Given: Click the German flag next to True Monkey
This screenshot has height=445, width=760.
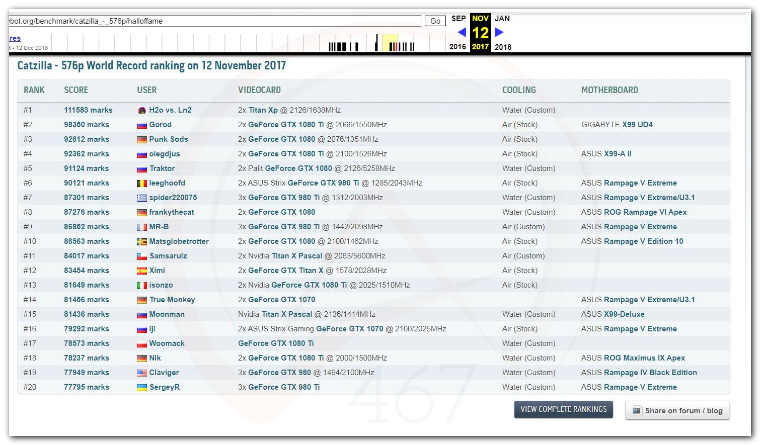Looking at the screenshot, I should point(142,300).
